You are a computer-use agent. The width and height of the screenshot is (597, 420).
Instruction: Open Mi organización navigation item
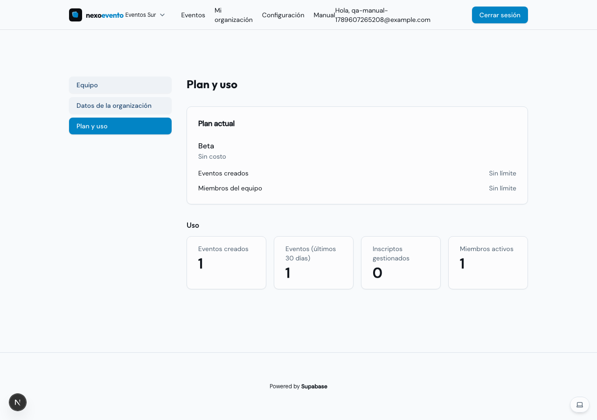[234, 15]
